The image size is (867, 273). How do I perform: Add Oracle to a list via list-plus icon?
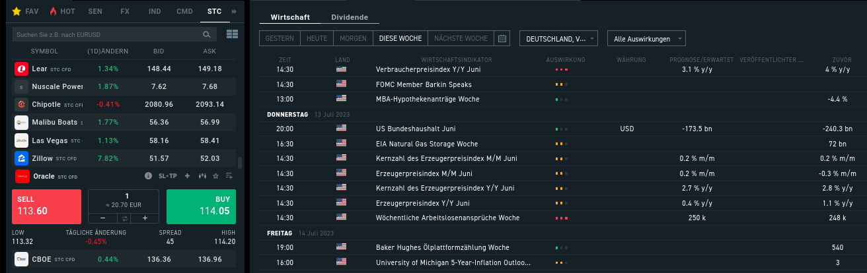point(229,176)
